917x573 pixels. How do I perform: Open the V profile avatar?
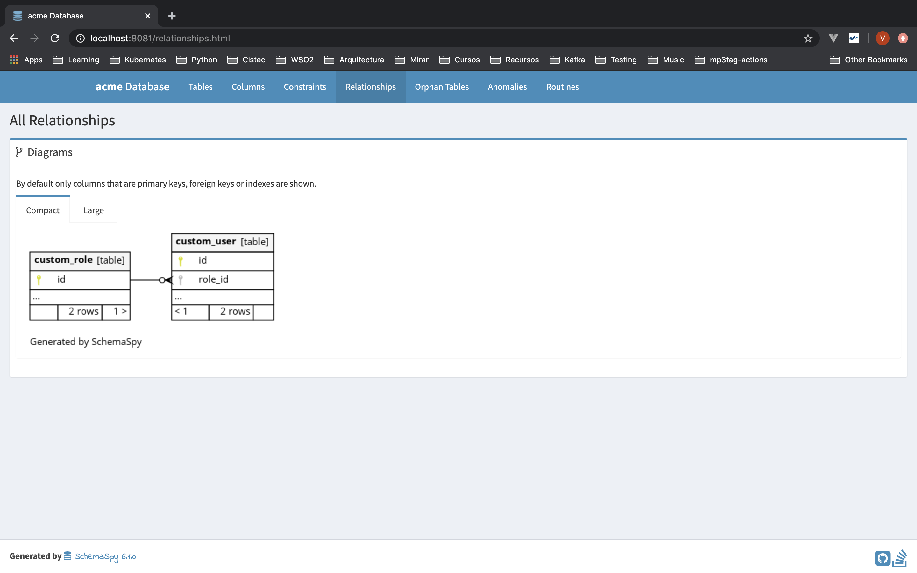(x=882, y=38)
